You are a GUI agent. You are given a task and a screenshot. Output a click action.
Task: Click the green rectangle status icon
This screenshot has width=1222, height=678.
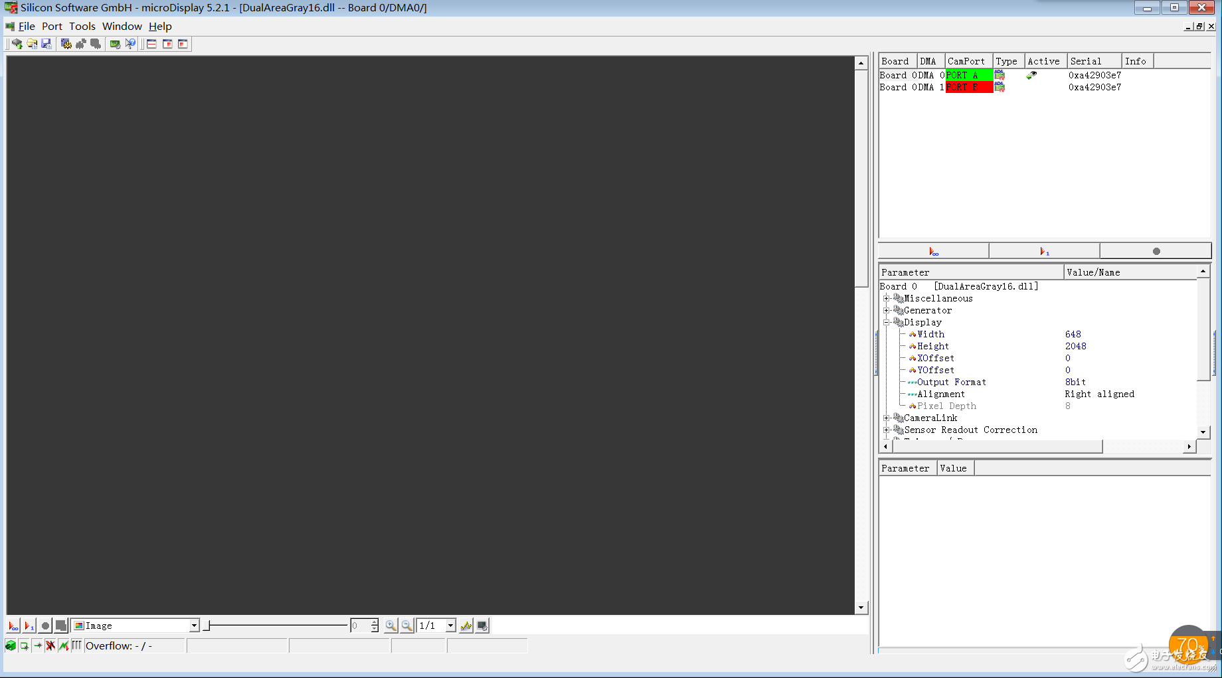click(24, 645)
